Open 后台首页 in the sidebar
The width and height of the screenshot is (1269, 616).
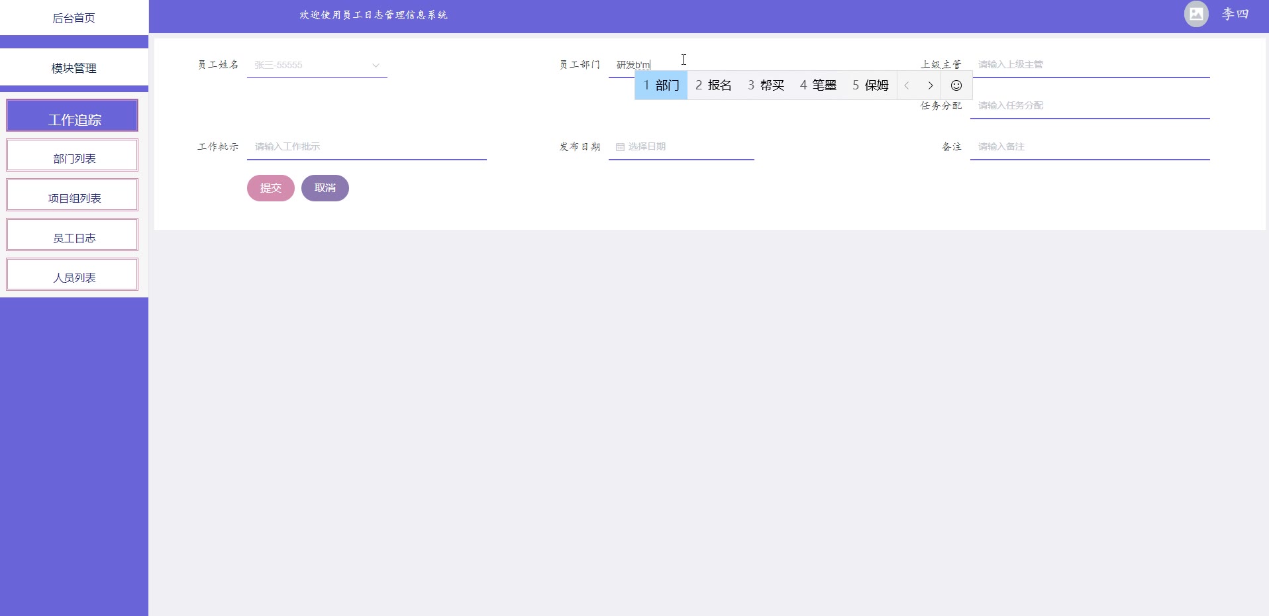[x=74, y=18]
